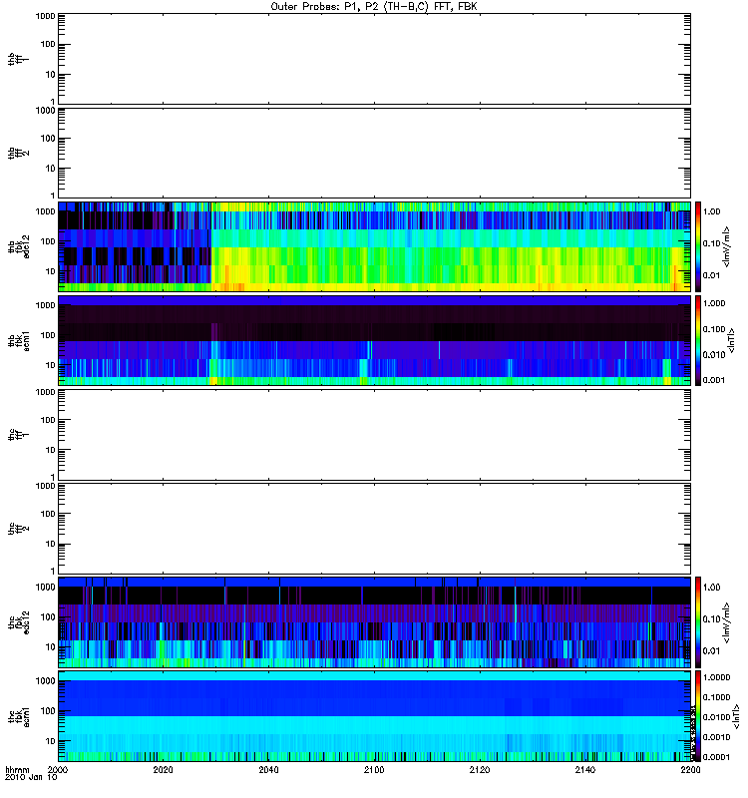Click the thc fbk scm1 y-axis label
748x798 pixels.
(x=18, y=716)
